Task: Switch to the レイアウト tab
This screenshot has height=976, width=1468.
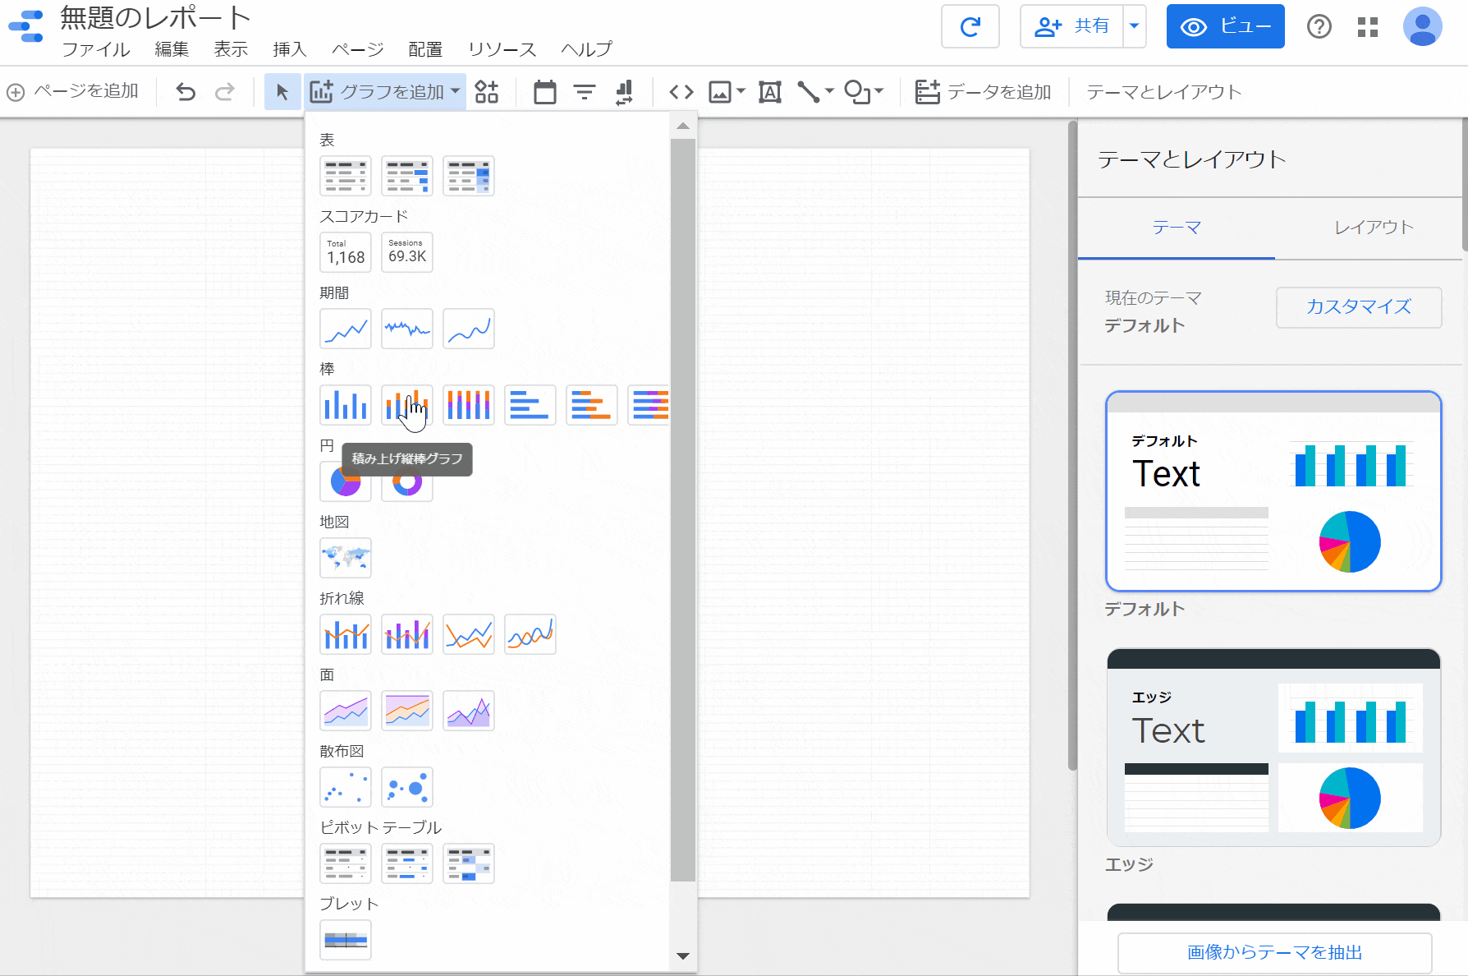Action: click(1373, 228)
